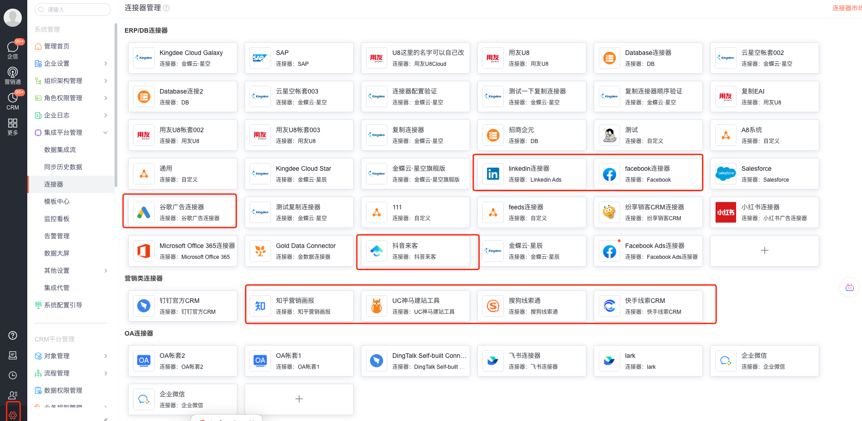Open the OA帐套2 connector card
Viewport: 862px width, 421px height.
click(183, 361)
